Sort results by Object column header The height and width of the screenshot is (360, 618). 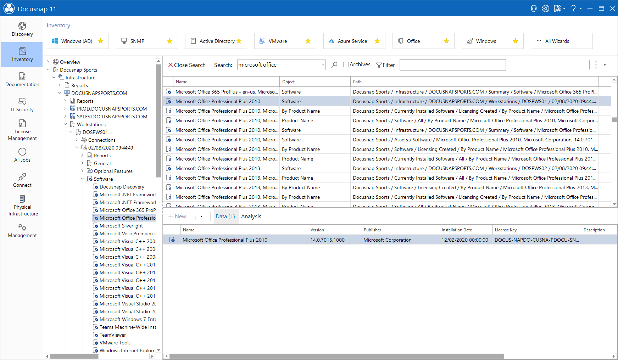[315, 81]
